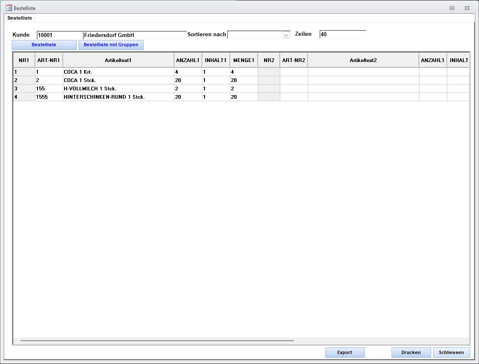The height and width of the screenshot is (364, 479).
Task: Click the Zeilen input field
Action: point(342,35)
